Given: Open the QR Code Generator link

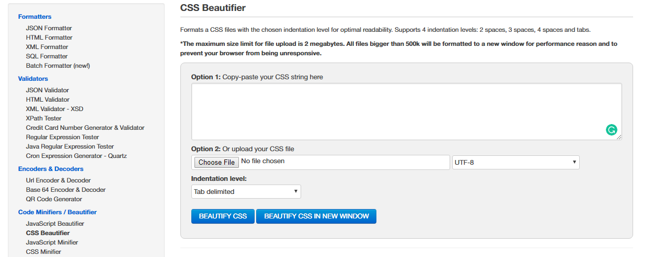Looking at the screenshot, I should [54, 199].
